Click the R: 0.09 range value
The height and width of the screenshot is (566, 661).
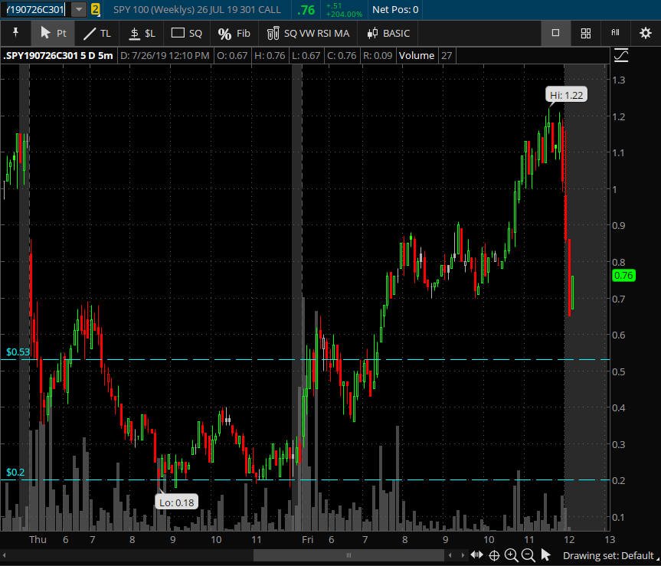tap(378, 56)
